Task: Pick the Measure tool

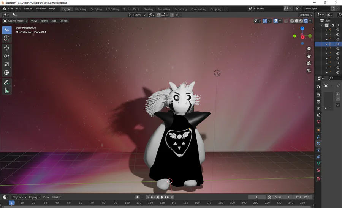Action: (x=7, y=91)
